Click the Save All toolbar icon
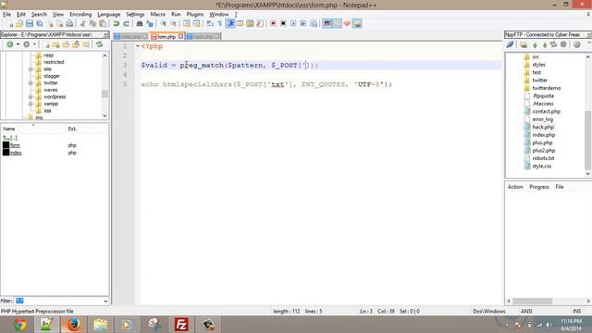Screen dimensions: 592x333 pos(39,24)
